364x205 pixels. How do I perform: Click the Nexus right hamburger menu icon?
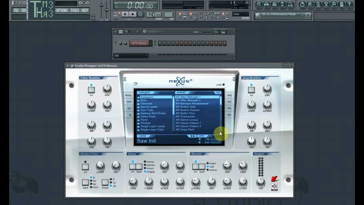(x=234, y=79)
